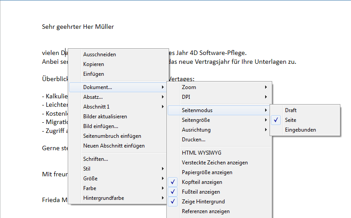Expand the DPI submenu

pyautogui.click(x=186, y=97)
